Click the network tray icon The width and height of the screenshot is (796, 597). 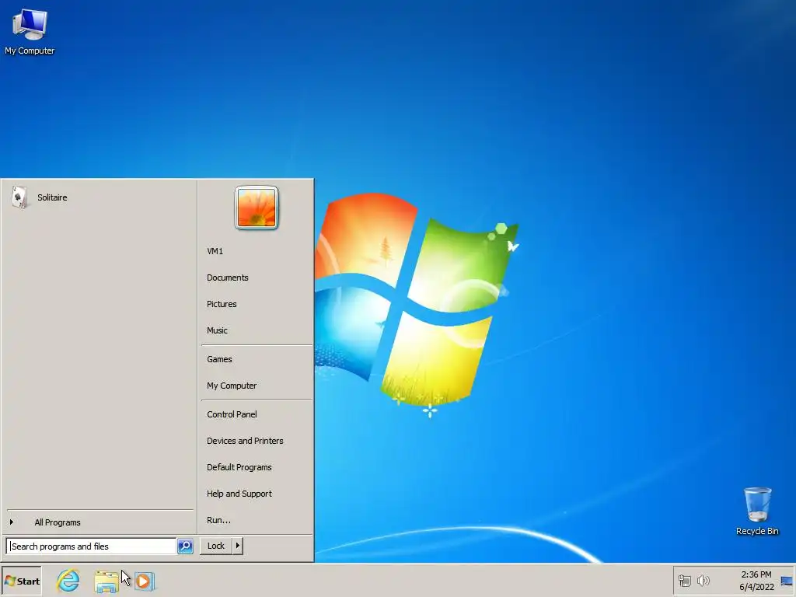click(685, 581)
